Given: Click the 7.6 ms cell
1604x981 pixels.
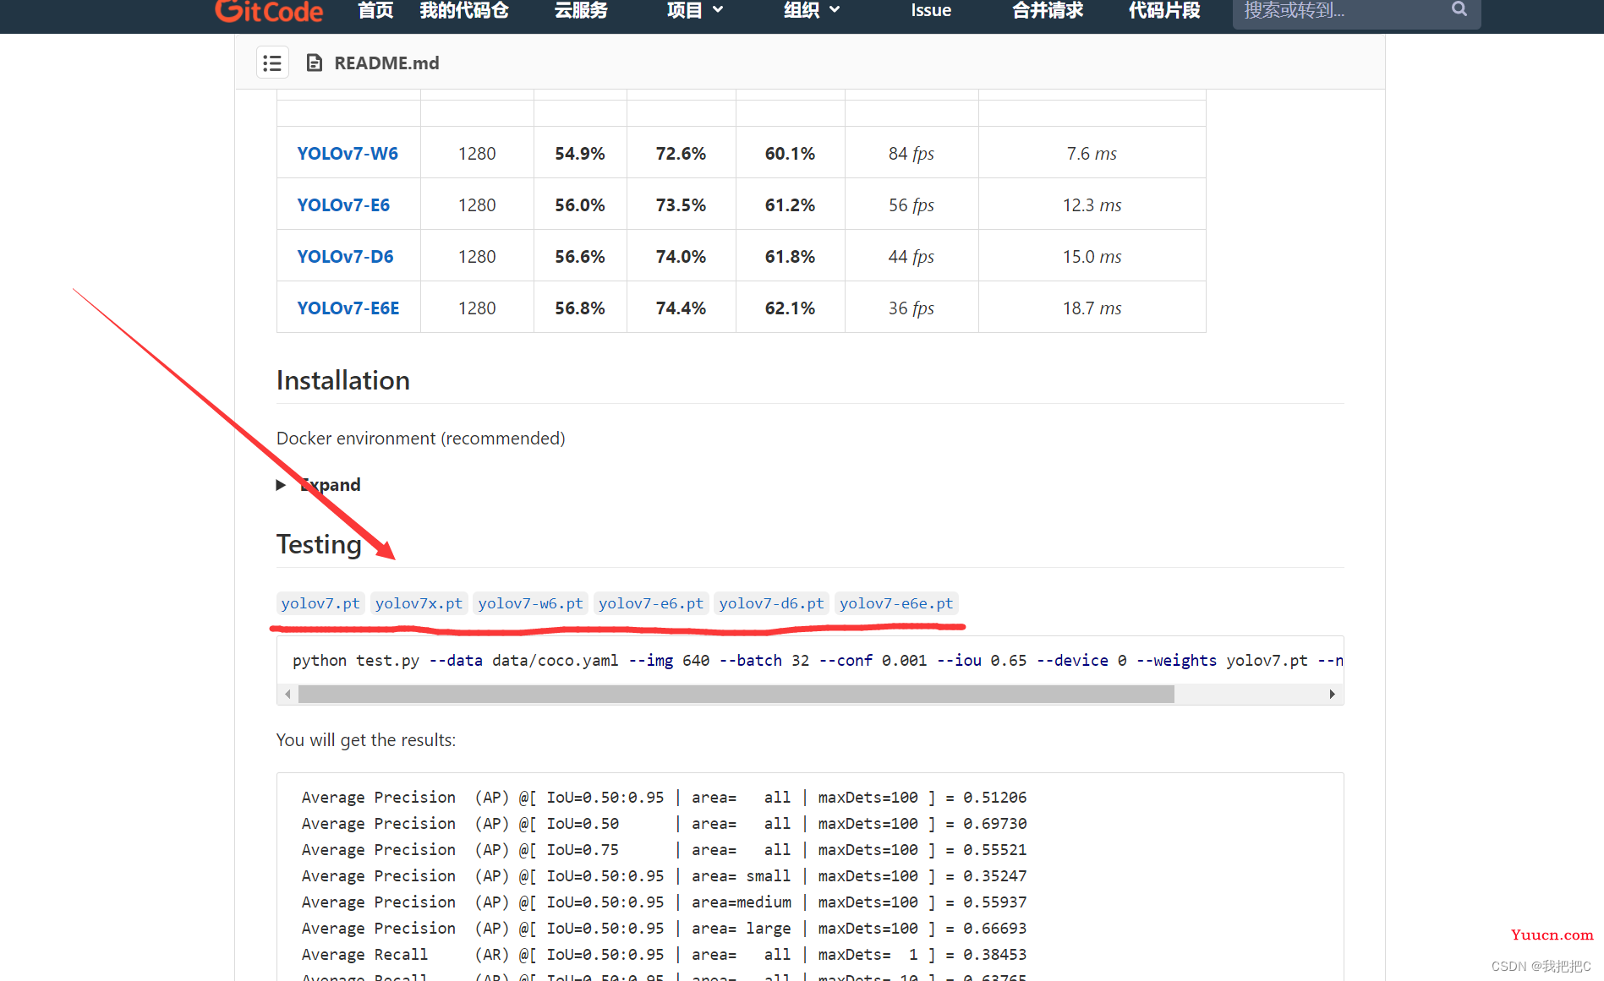Looking at the screenshot, I should pyautogui.click(x=1092, y=154).
